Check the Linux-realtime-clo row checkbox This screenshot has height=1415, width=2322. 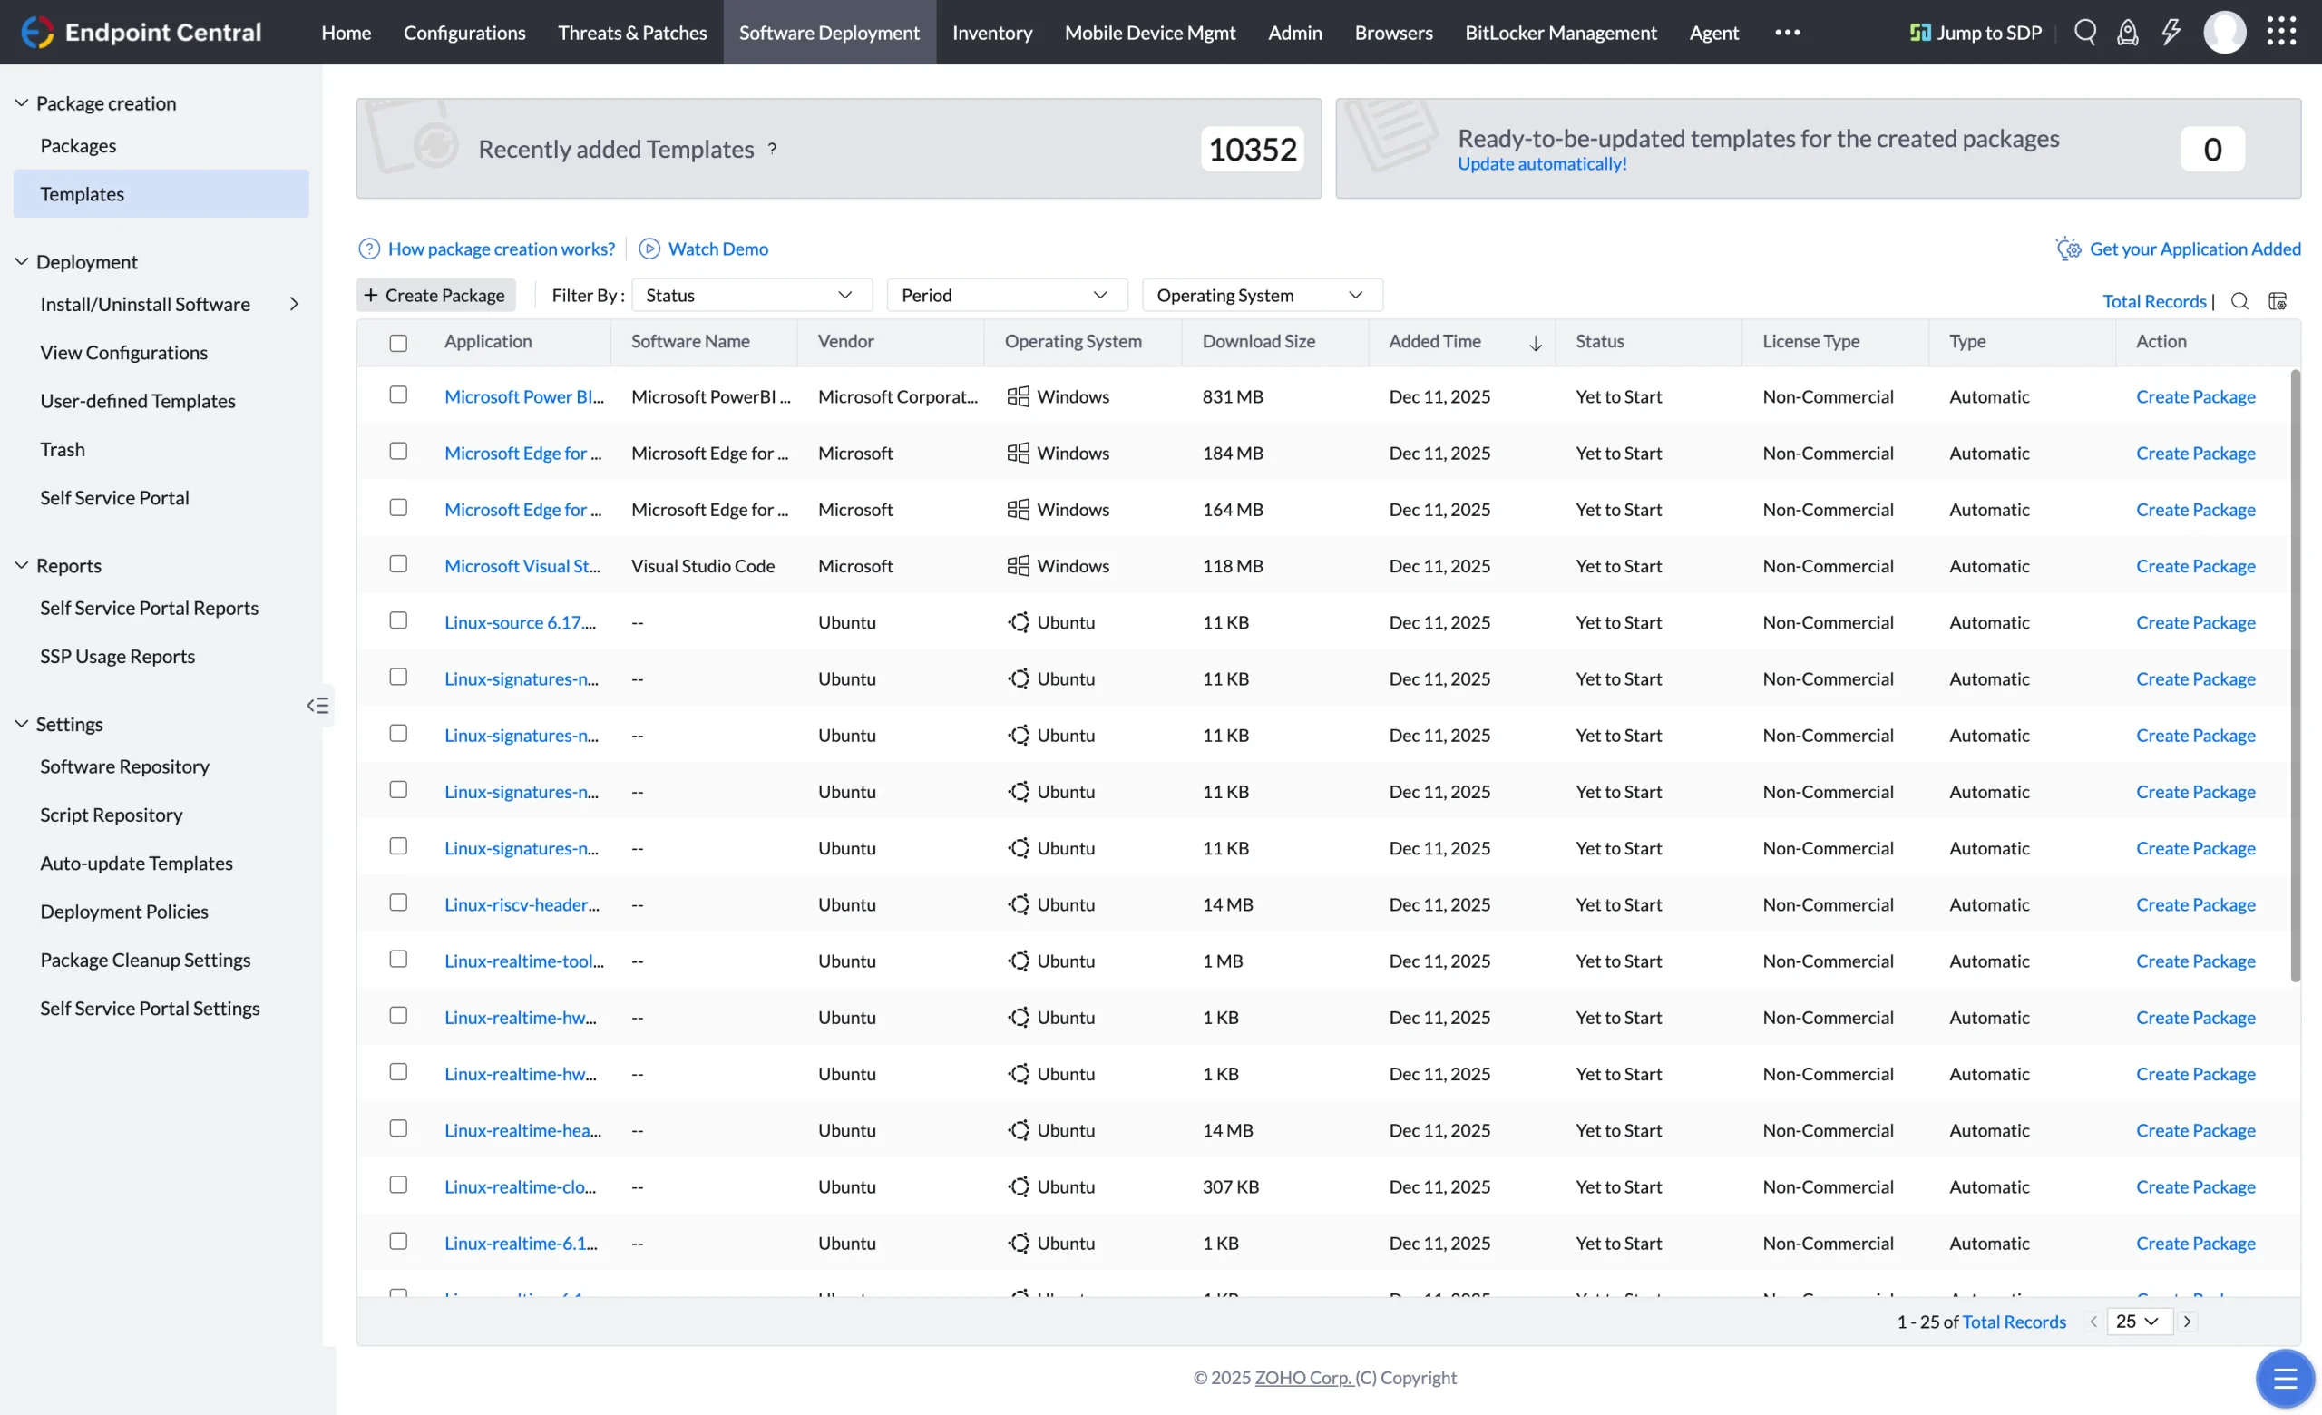coord(398,1186)
